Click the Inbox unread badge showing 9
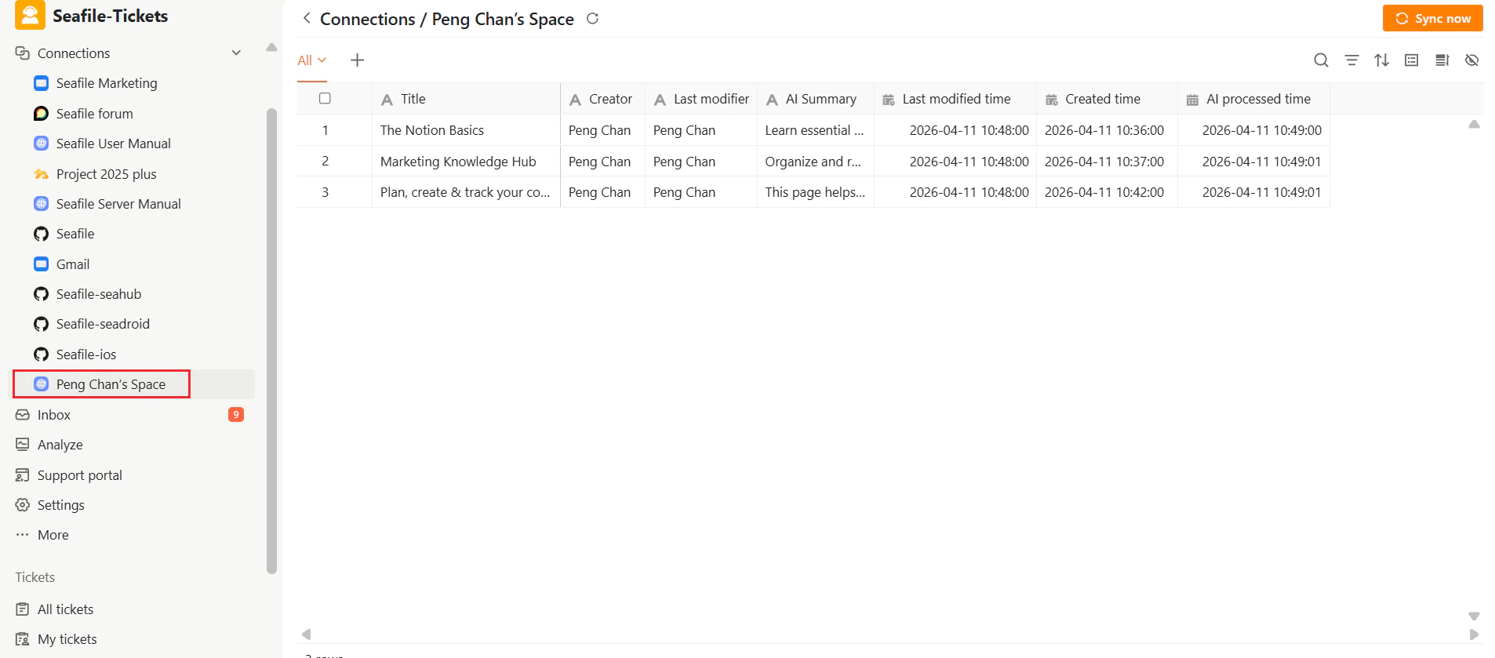This screenshot has height=658, width=1495. (236, 414)
